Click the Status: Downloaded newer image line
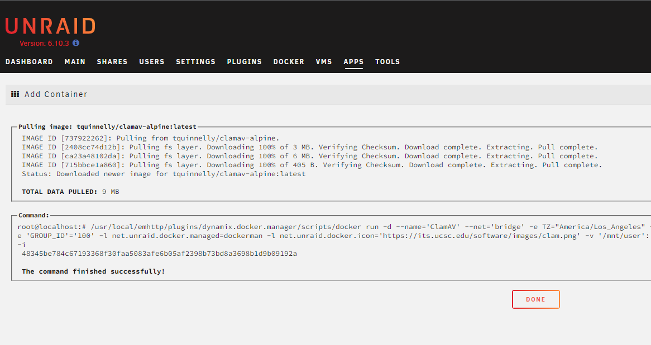The width and height of the screenshot is (651, 345). [x=164, y=174]
